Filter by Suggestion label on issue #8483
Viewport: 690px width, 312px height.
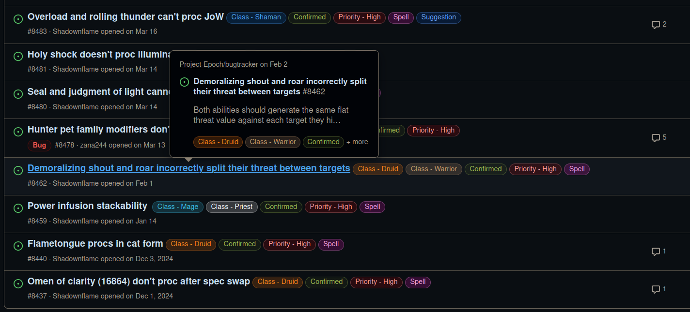tap(439, 17)
